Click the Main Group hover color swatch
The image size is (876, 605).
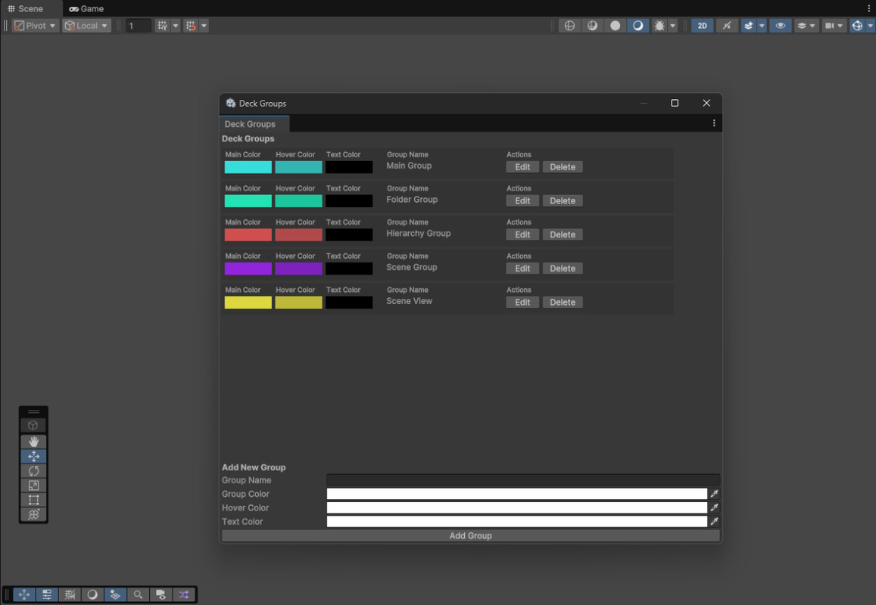298,167
